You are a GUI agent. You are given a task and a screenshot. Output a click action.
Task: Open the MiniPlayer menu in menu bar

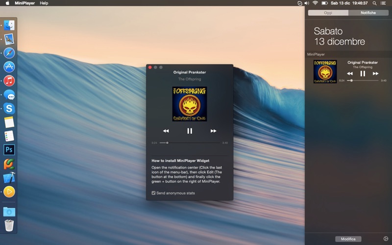(x=25, y=3)
